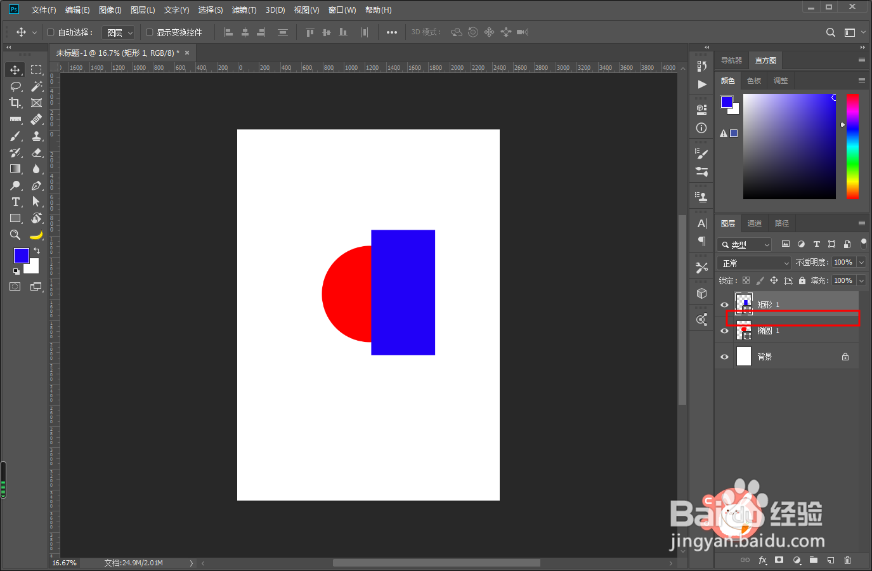Select the Pen tool

pyautogui.click(x=36, y=185)
